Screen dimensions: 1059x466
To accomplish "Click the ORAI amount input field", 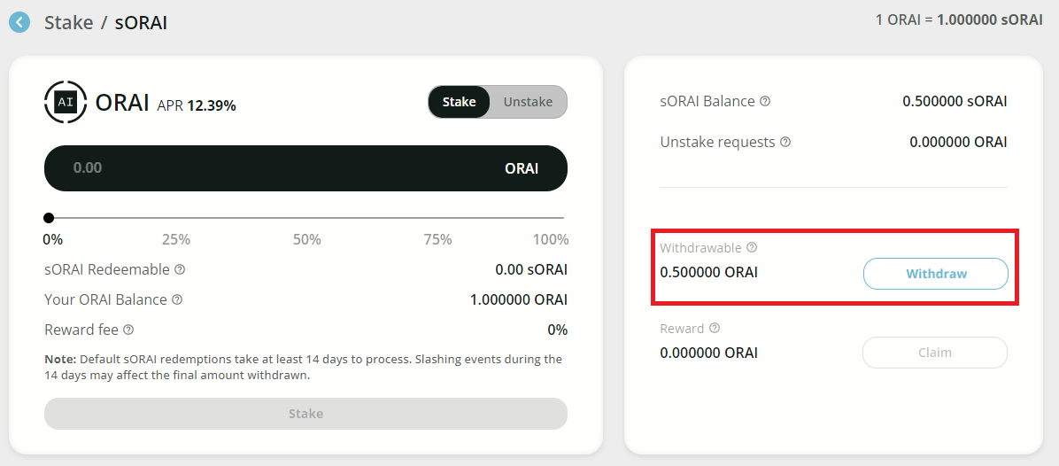I will click(266, 167).
